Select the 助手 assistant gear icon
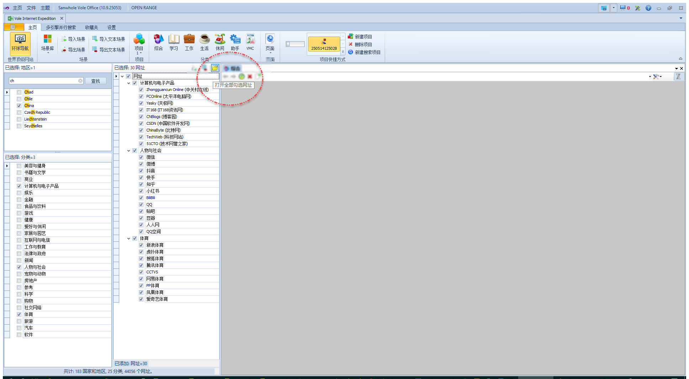689x379 pixels. click(235, 39)
